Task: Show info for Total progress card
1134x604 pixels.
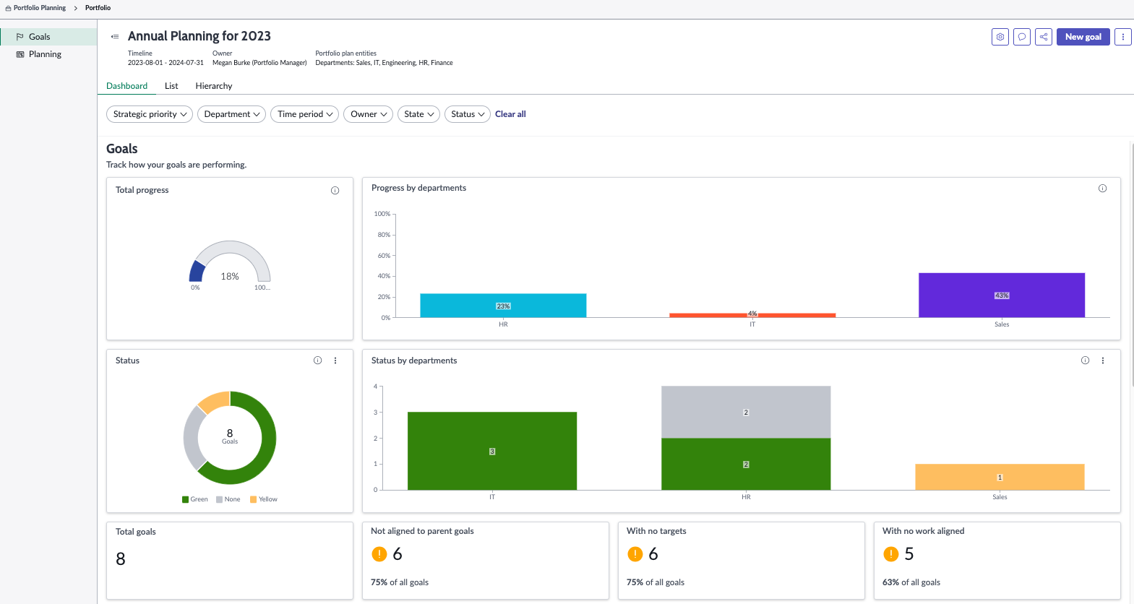Action: pos(335,191)
